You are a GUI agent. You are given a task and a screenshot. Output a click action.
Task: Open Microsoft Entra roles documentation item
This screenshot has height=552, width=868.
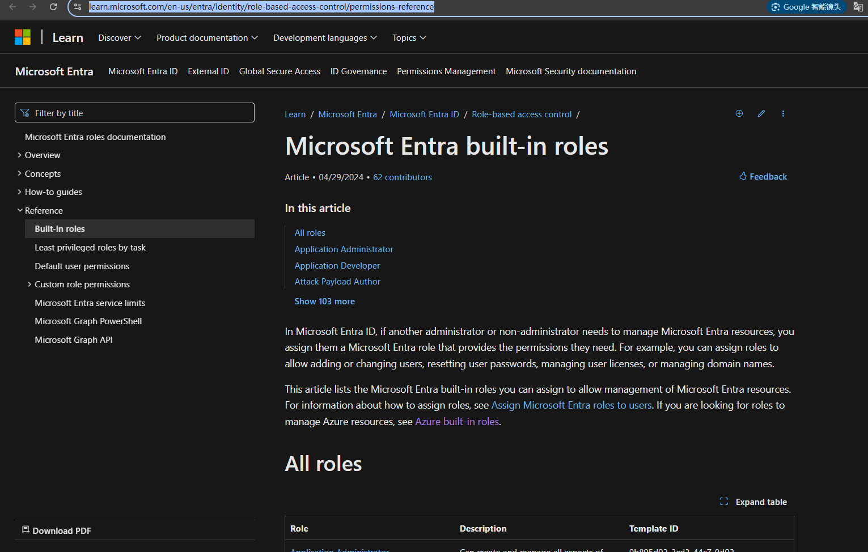tap(95, 137)
